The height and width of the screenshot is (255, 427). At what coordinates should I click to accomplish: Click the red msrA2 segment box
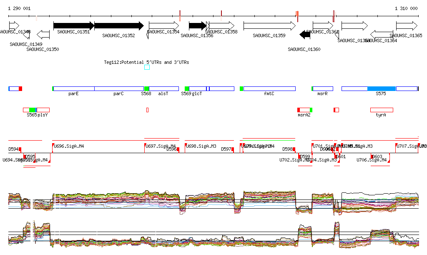305,110
